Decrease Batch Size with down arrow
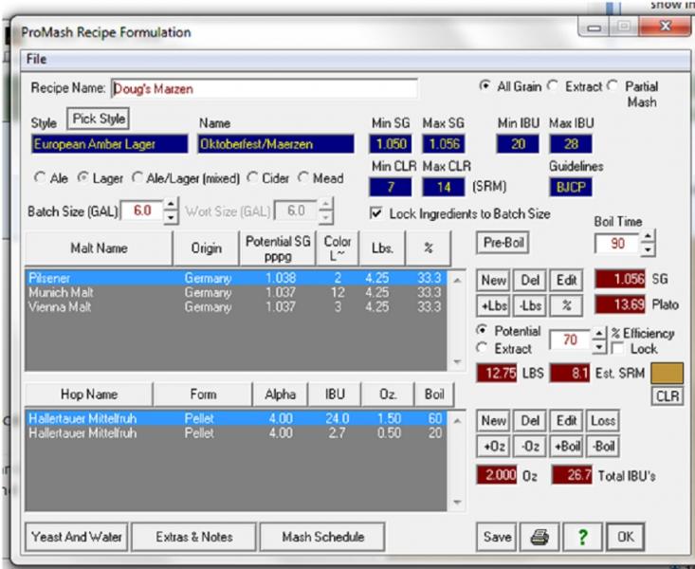 171,217
